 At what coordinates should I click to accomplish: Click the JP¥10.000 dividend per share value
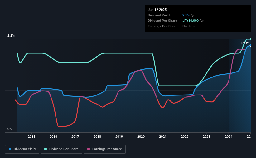click(191, 21)
